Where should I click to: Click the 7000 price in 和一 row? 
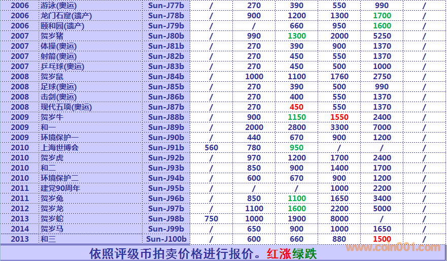pos(382,127)
